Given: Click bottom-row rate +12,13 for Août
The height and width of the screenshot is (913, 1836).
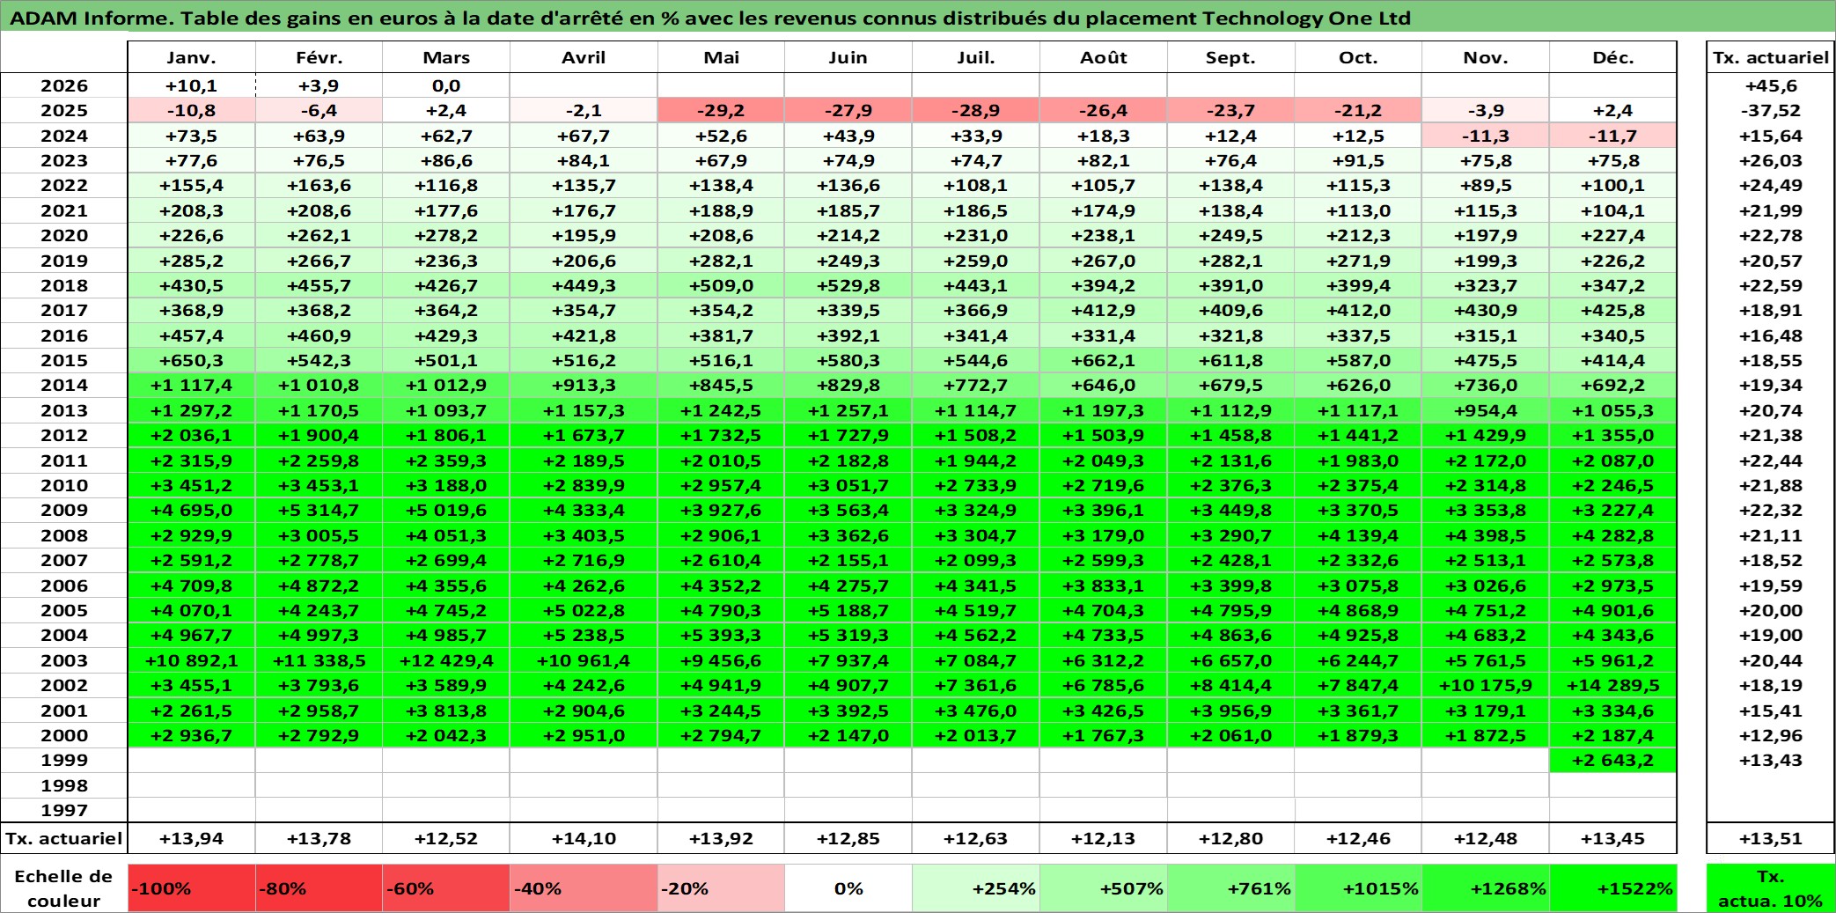Looking at the screenshot, I should (1103, 838).
